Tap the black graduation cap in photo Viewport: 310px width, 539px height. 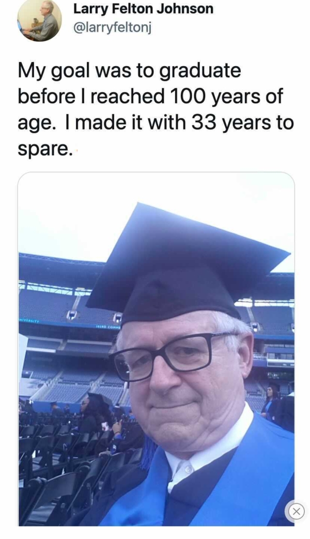(188, 261)
